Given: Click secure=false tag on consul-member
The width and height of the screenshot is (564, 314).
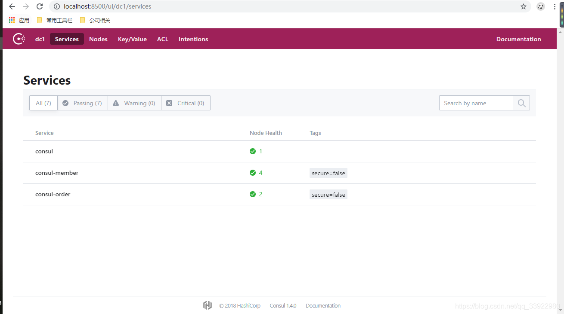Looking at the screenshot, I should 328,173.
